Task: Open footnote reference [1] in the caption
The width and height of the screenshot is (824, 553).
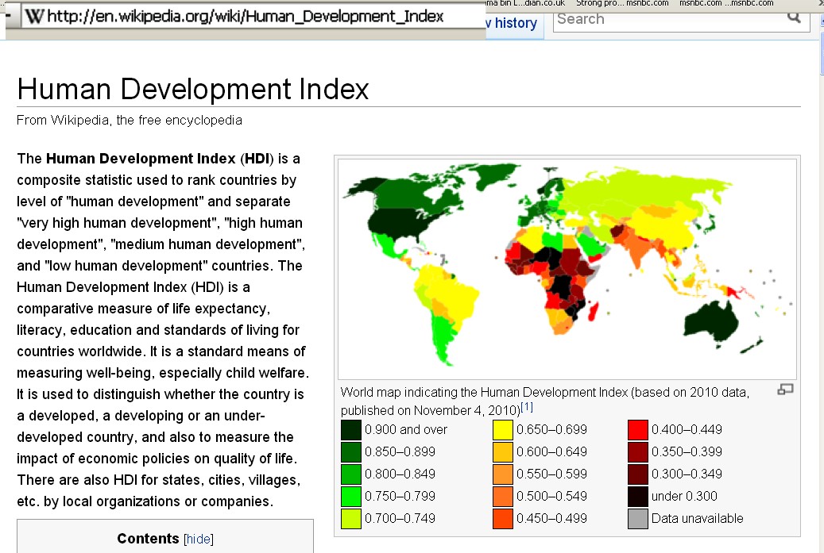Action: tap(526, 406)
